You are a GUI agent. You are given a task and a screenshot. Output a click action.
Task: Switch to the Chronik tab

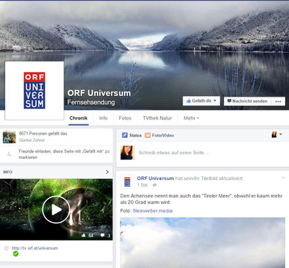coord(79,118)
